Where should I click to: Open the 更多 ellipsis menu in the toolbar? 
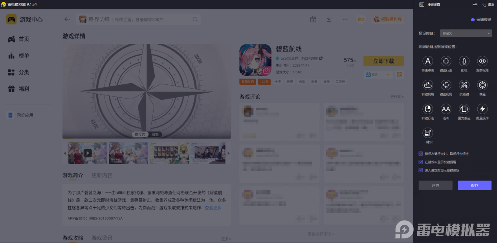click(345, 19)
